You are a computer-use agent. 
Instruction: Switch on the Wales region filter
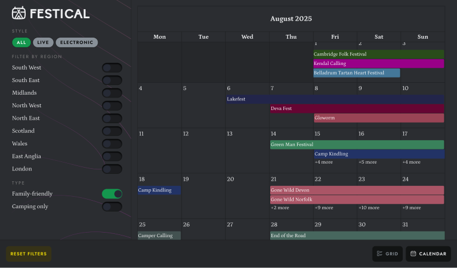click(112, 144)
